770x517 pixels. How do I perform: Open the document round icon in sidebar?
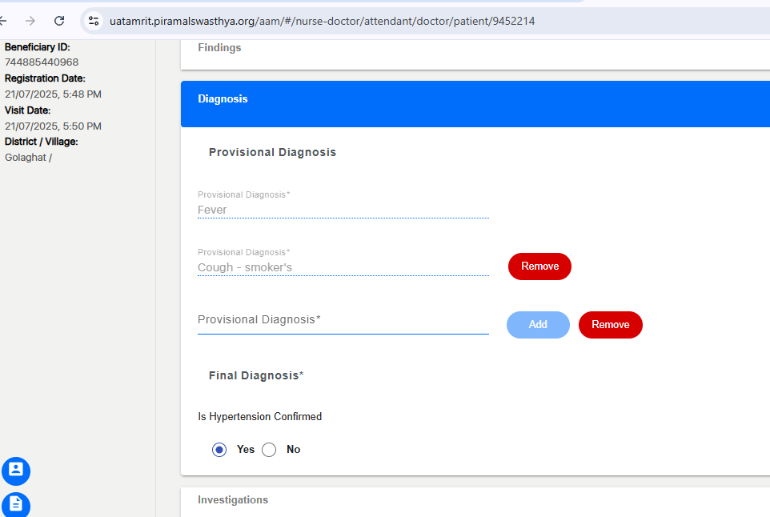coord(16,505)
